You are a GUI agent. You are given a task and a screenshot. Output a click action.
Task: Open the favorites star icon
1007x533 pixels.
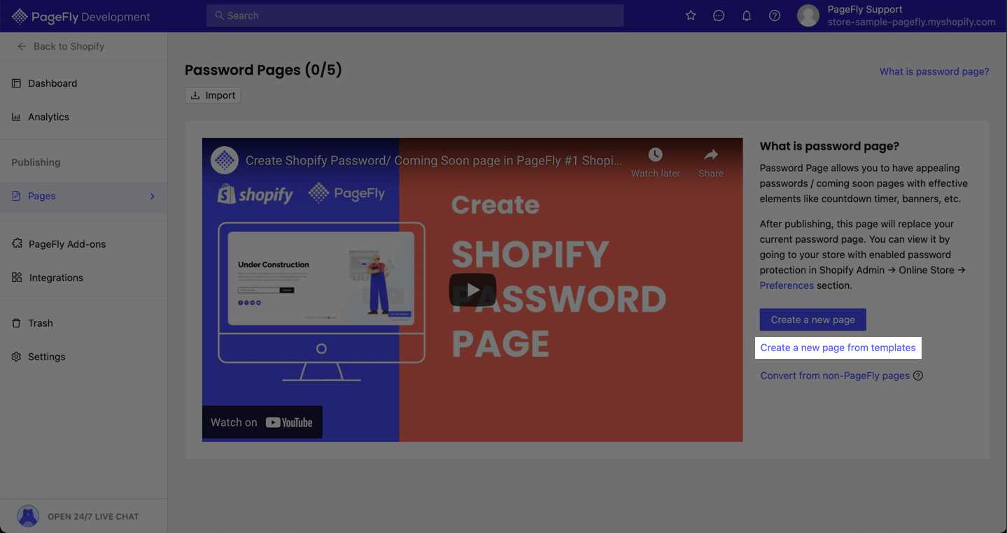click(x=691, y=15)
